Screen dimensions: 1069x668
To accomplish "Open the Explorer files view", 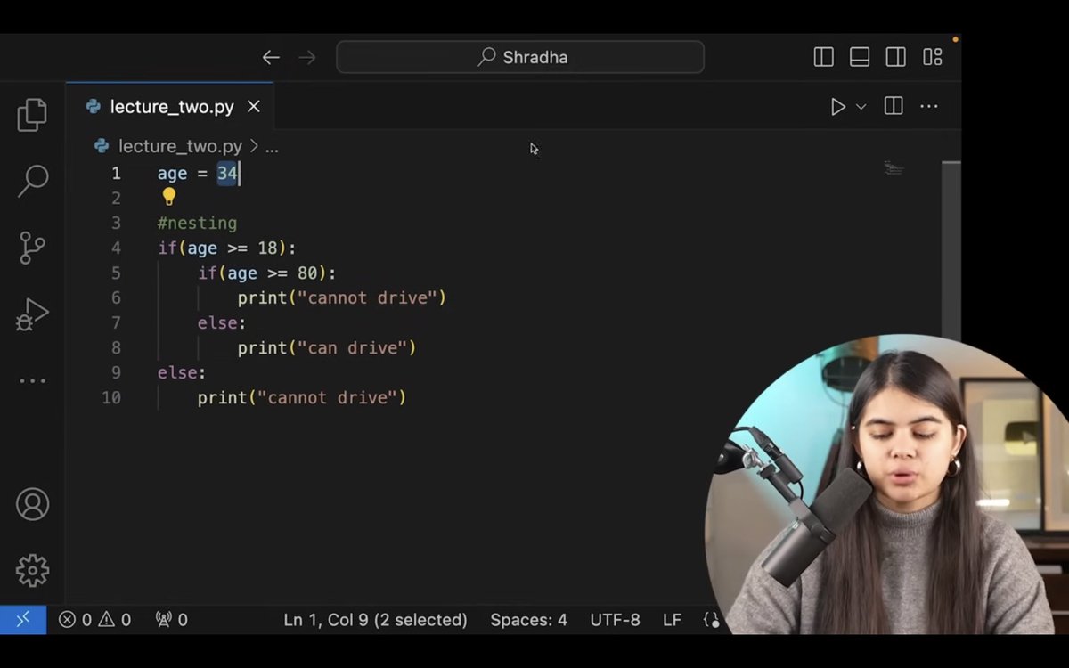I will coord(32,115).
